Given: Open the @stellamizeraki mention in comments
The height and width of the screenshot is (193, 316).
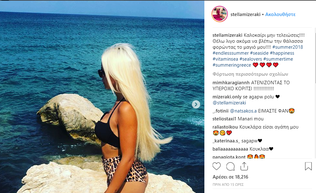Looking at the screenshot, I should point(229,103).
